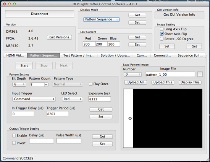Click Get in Pattern Setting group
This screenshot has width=210, height=162.
pyautogui.click(x=101, y=110)
